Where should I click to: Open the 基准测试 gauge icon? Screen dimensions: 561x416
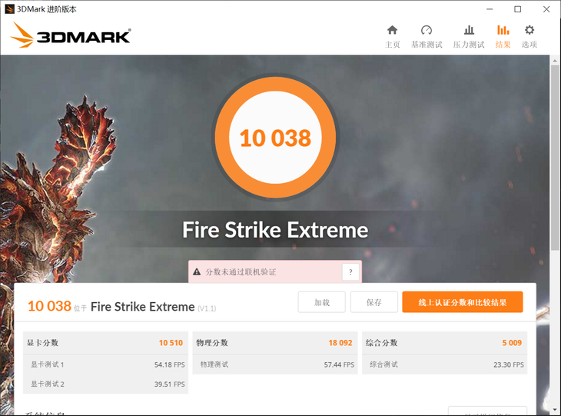[x=427, y=30]
